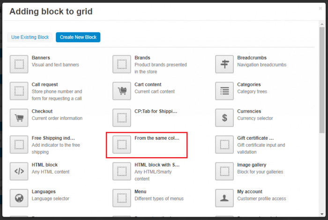Click the 'Current order information' description

coord(57,119)
